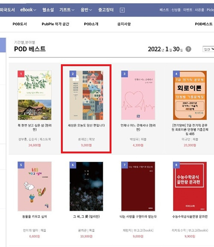Click the question mark help icon

188,49
